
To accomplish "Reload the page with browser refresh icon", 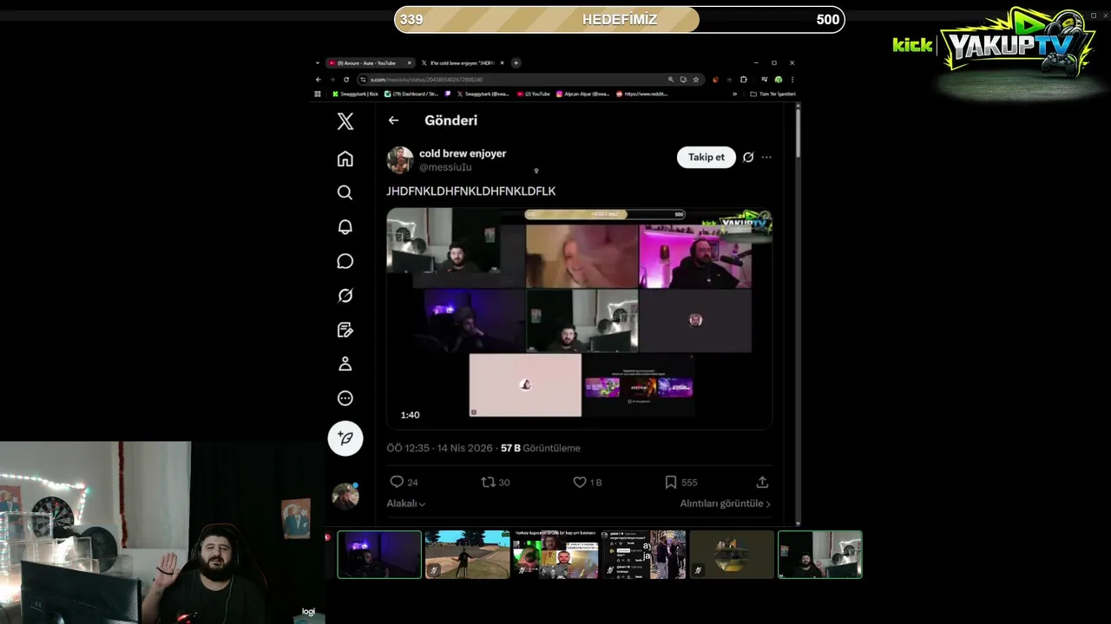I will click(x=346, y=80).
